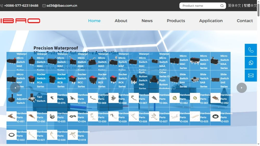Open Other Series Of Push Button Switches
The image size is (260, 146).
coord(159,80)
